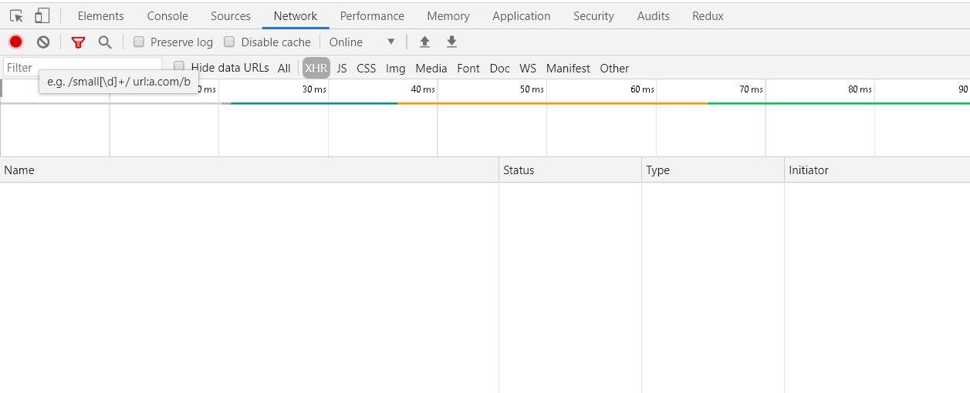
Task: Filter requests by JS type
Action: tap(341, 68)
